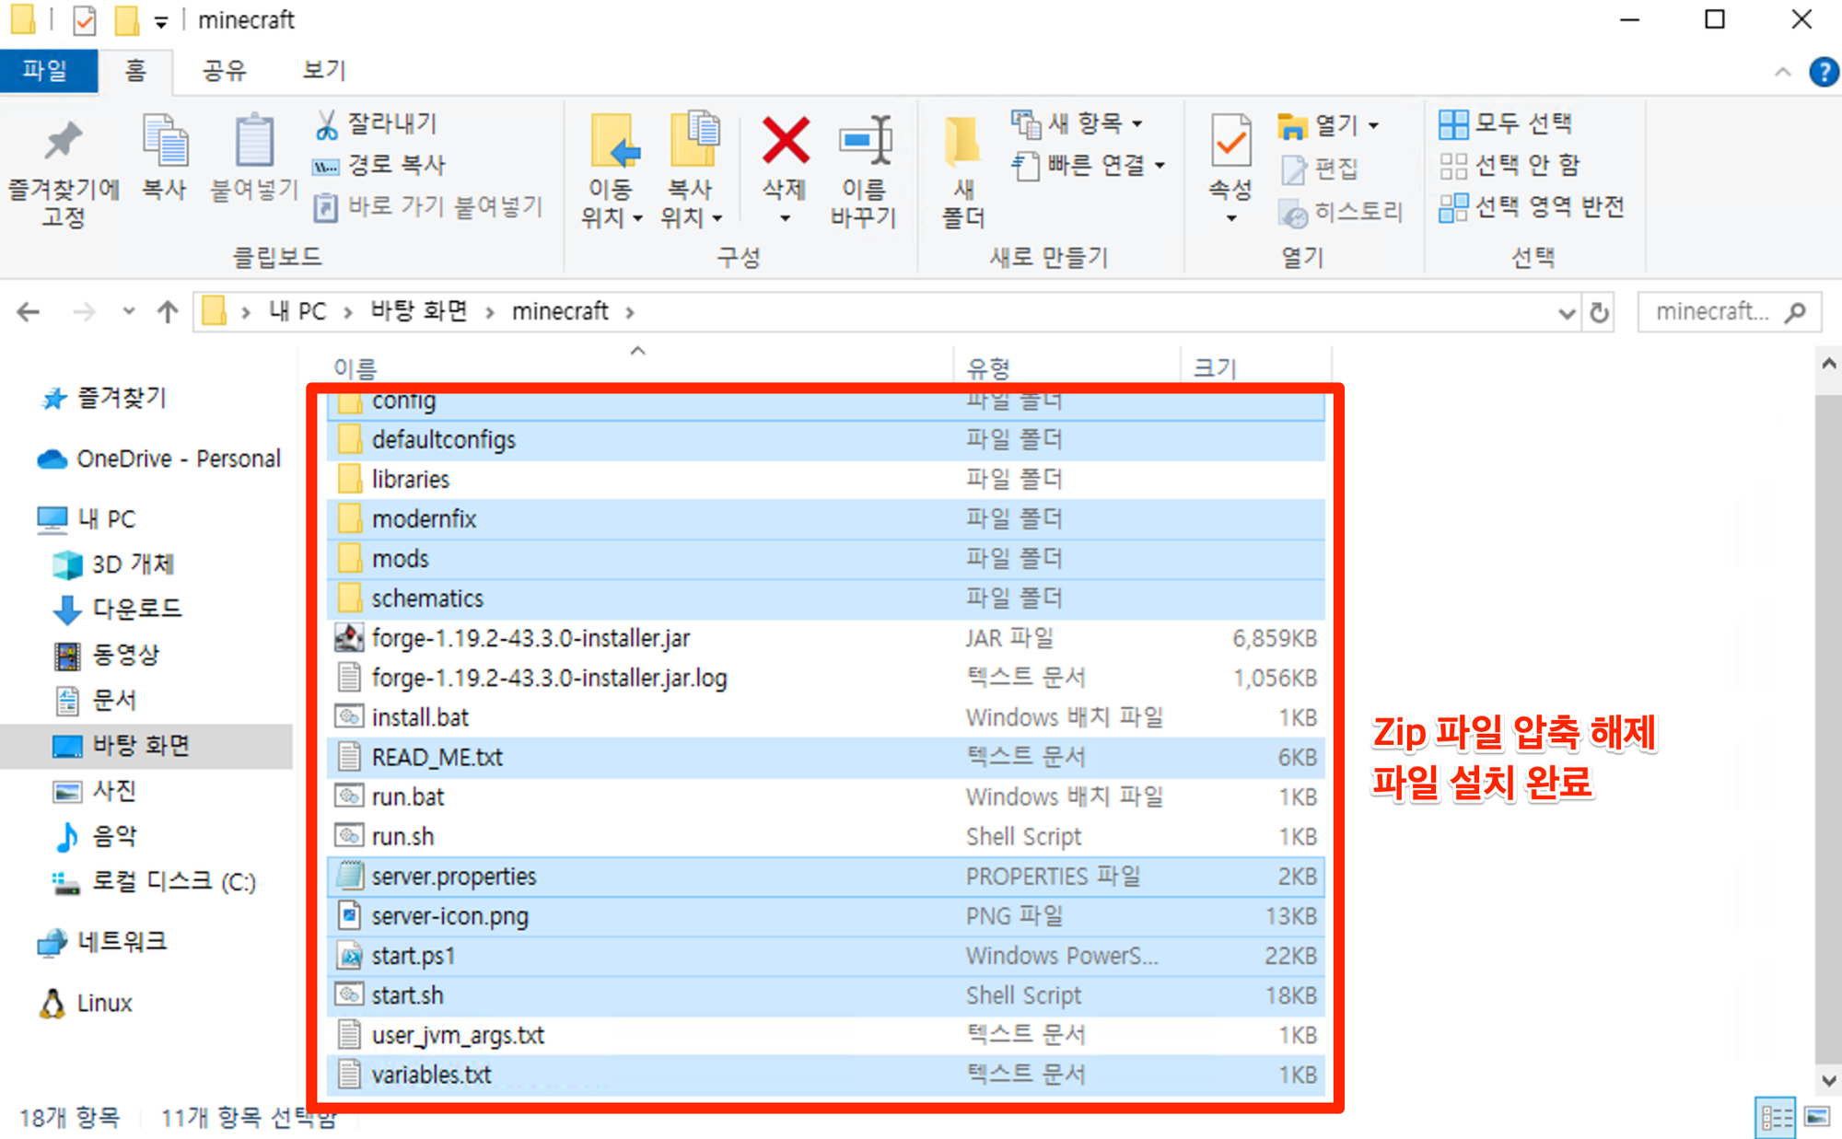Click Invert Selection (선택 영역 반전)
The image size is (1842, 1139).
[1533, 207]
